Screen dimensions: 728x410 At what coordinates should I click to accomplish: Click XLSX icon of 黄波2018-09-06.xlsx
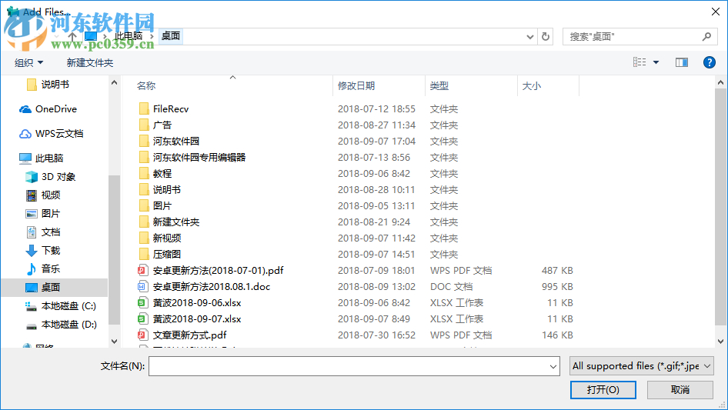[142, 303]
